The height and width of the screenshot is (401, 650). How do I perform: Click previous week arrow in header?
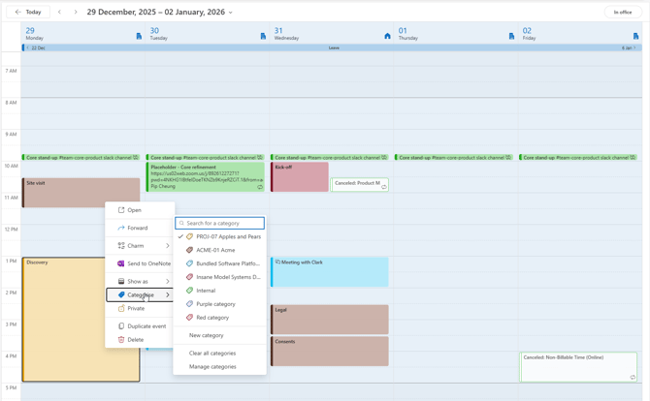[x=59, y=13]
